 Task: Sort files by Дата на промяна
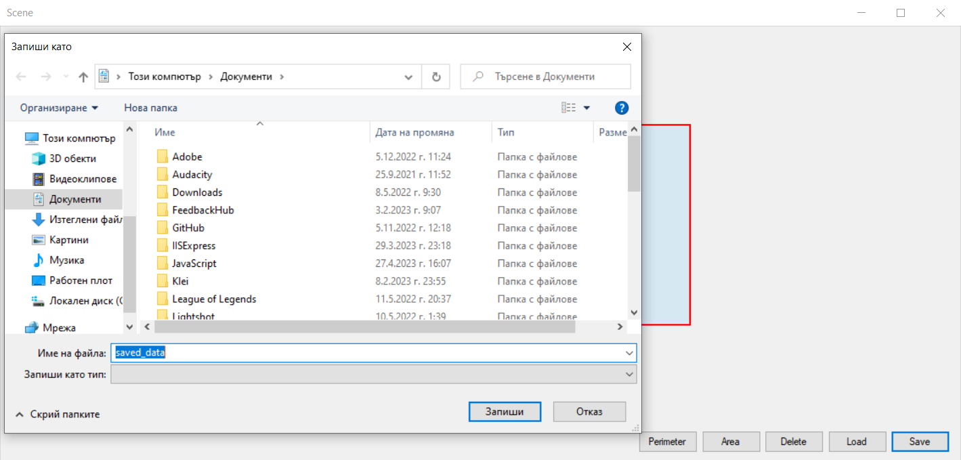pos(412,132)
